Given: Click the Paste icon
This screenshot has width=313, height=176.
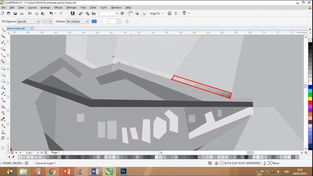Looking at the screenshot, I should 43,13.
